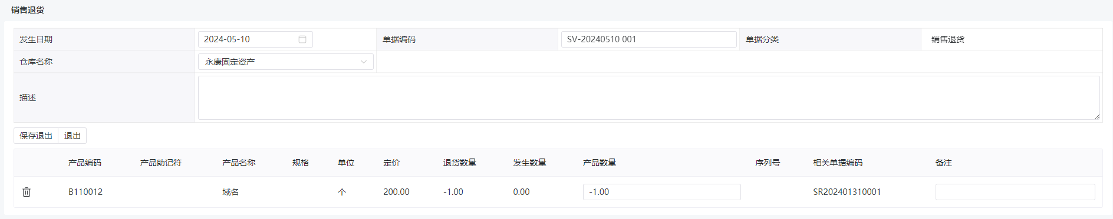
Task: Click inside the 描述 text area
Action: (x=649, y=97)
